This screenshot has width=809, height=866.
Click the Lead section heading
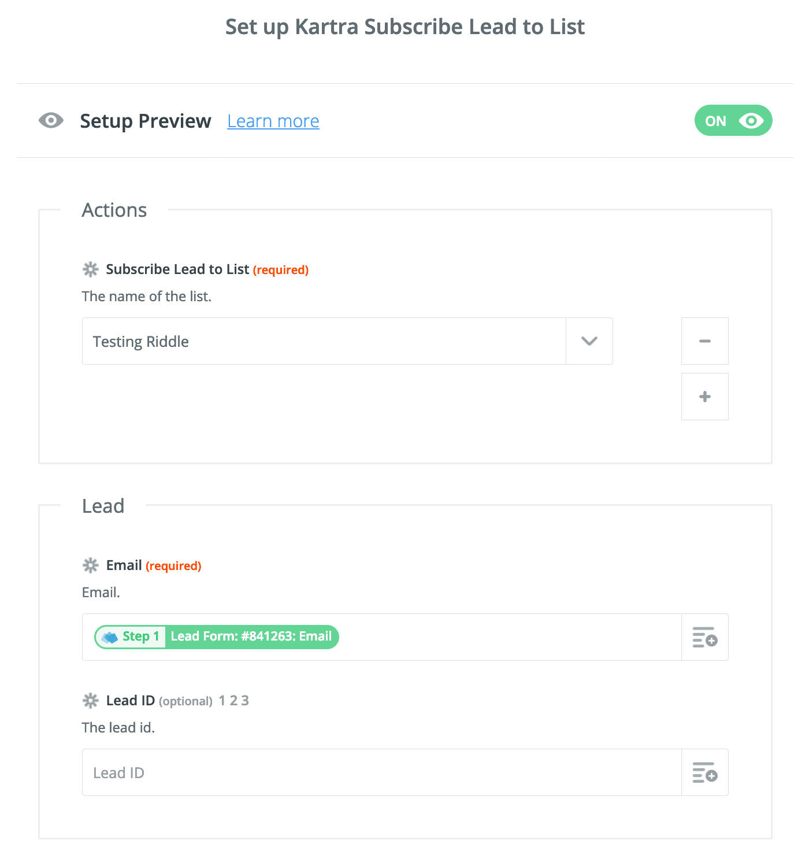click(103, 506)
